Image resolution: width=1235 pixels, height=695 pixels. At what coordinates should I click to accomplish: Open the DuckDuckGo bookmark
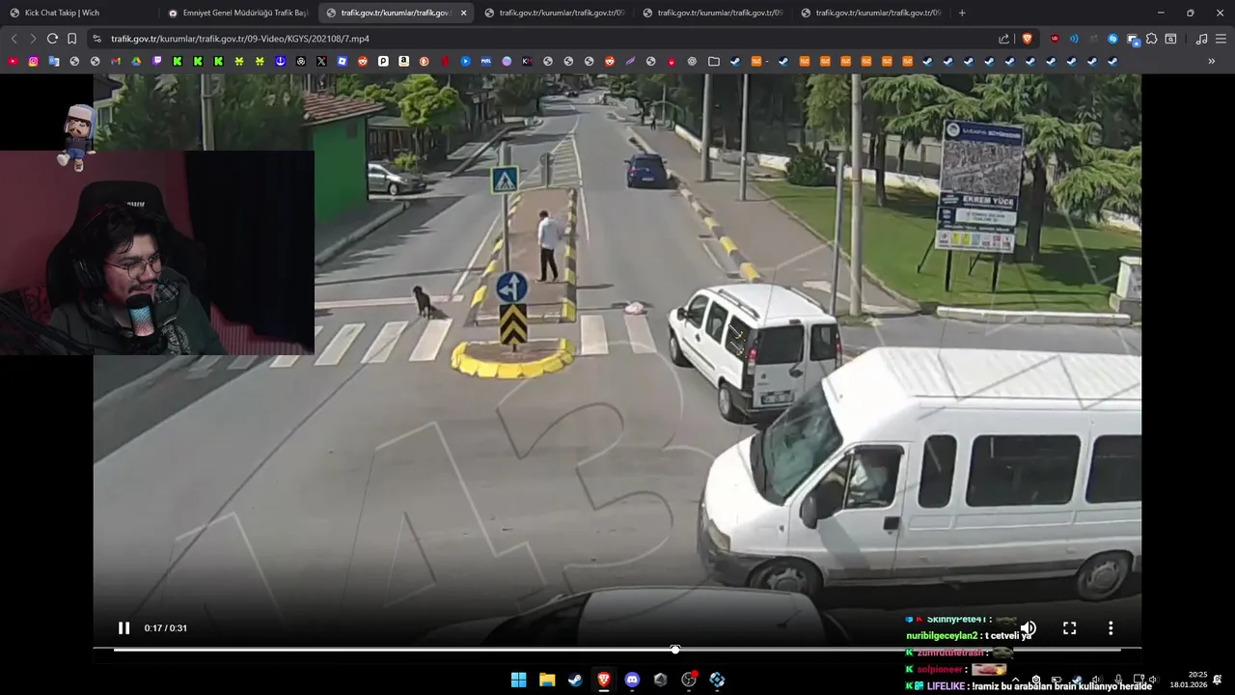tap(424, 61)
